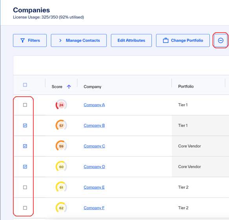Expand the Manage Contacts button
Image resolution: width=229 pixels, height=220 pixels.
click(x=79, y=40)
